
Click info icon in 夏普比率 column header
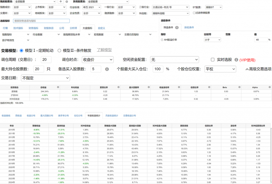(x=119, y=87)
